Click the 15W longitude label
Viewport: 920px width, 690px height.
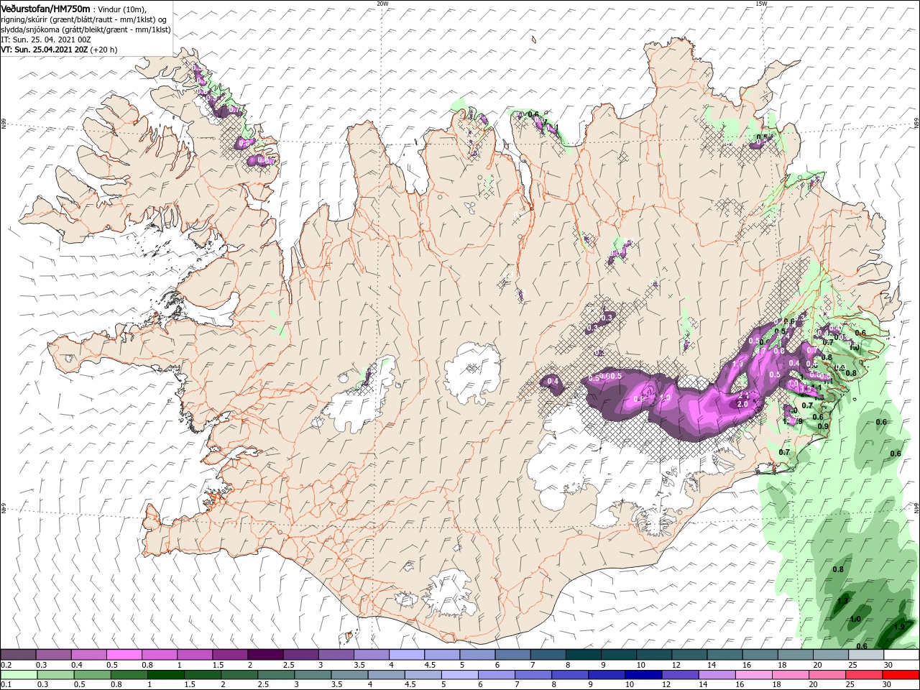[761, 4]
